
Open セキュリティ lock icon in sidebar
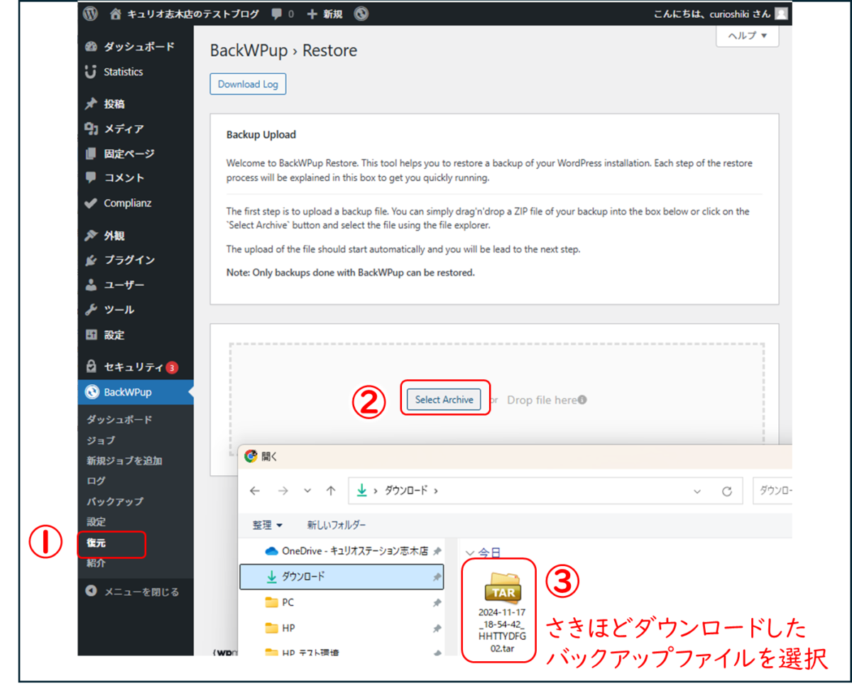click(91, 366)
